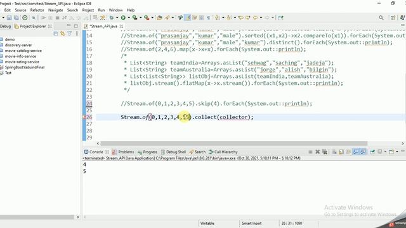
Task: Click the Search magnifier icon at top right
Action: [381, 18]
